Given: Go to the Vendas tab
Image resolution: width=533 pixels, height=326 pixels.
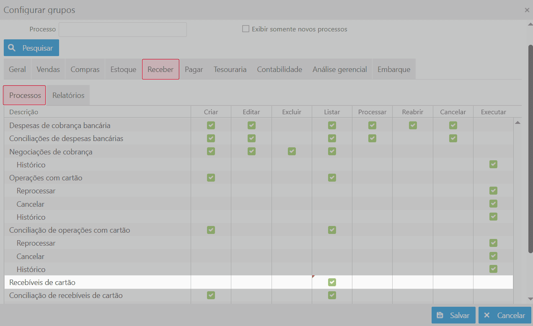Looking at the screenshot, I should click(48, 69).
